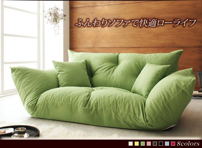The width and height of the screenshot is (202, 148).
Task: Click the left throw pillow on the sofa
Action: point(72,73)
